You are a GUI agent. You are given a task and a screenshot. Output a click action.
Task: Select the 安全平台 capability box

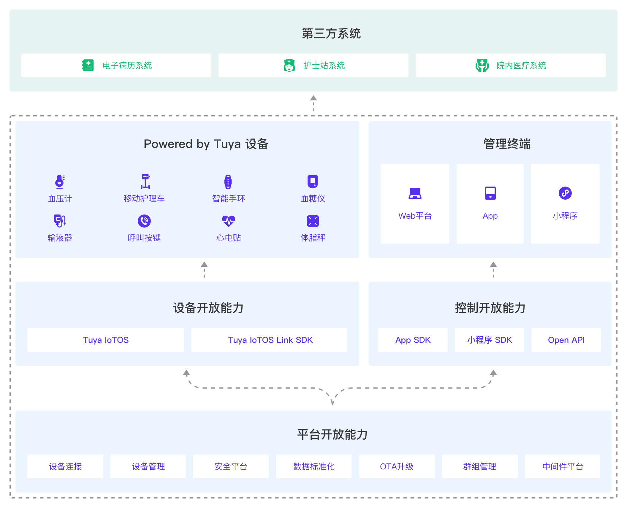click(231, 466)
